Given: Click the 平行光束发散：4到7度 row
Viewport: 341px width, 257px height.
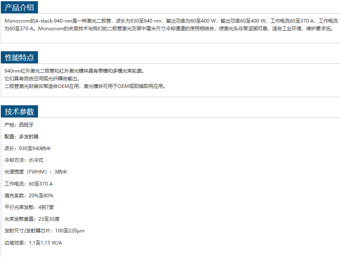Looking at the screenshot, I should point(29,207).
